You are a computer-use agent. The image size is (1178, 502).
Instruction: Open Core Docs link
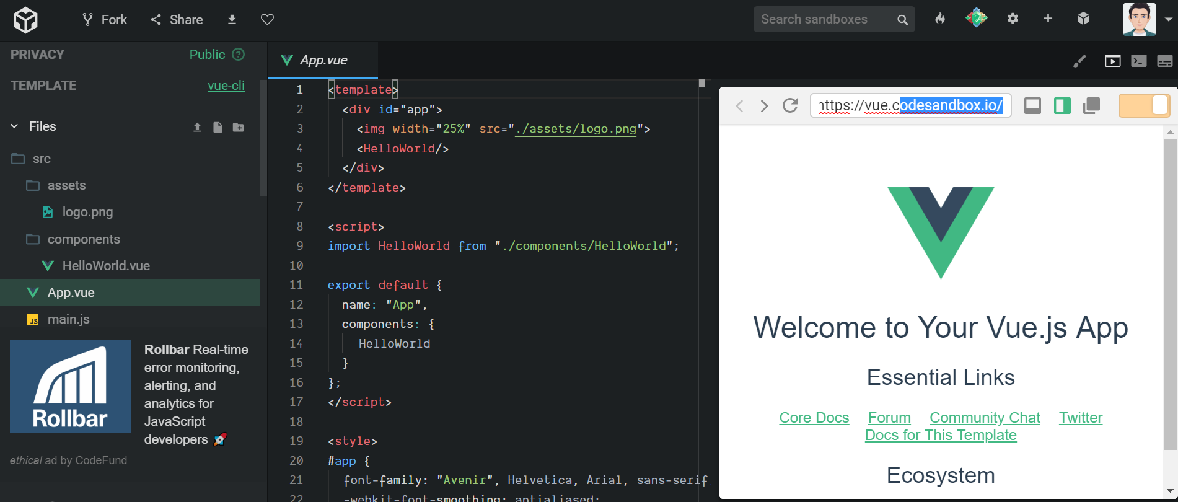[x=814, y=418]
